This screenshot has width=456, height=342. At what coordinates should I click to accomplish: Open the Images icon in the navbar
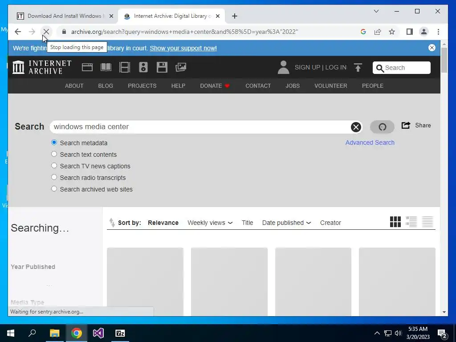(x=181, y=67)
